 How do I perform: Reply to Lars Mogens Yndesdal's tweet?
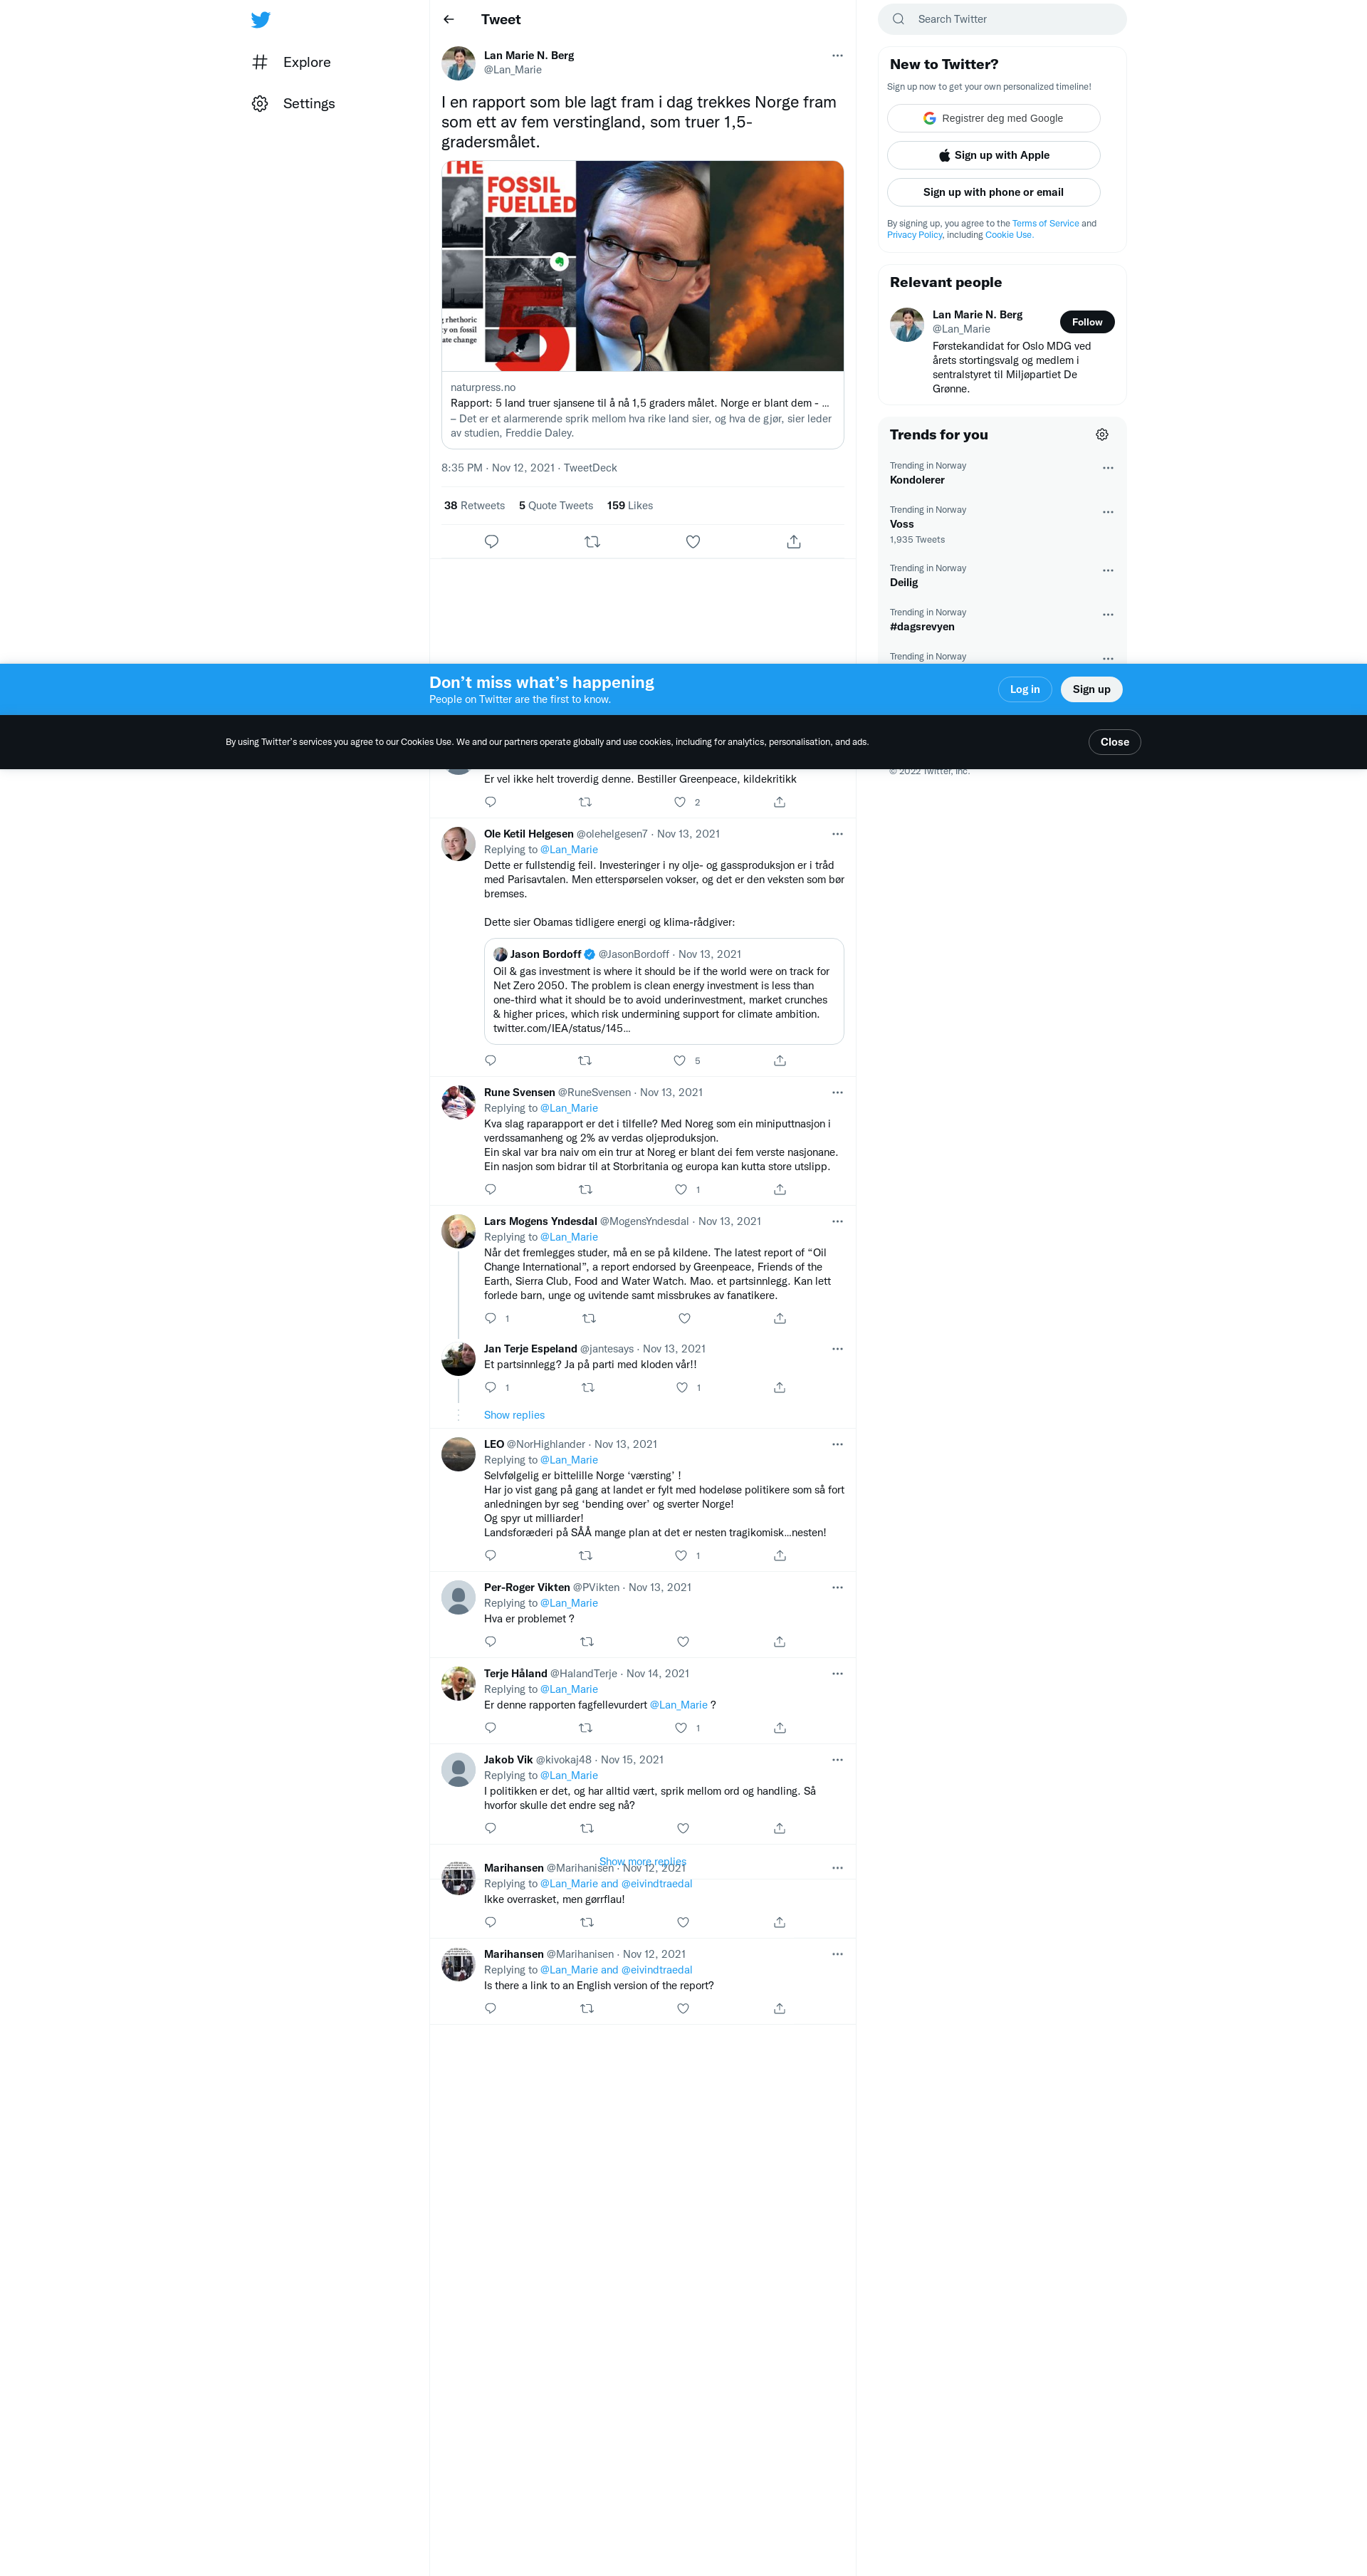[490, 1319]
